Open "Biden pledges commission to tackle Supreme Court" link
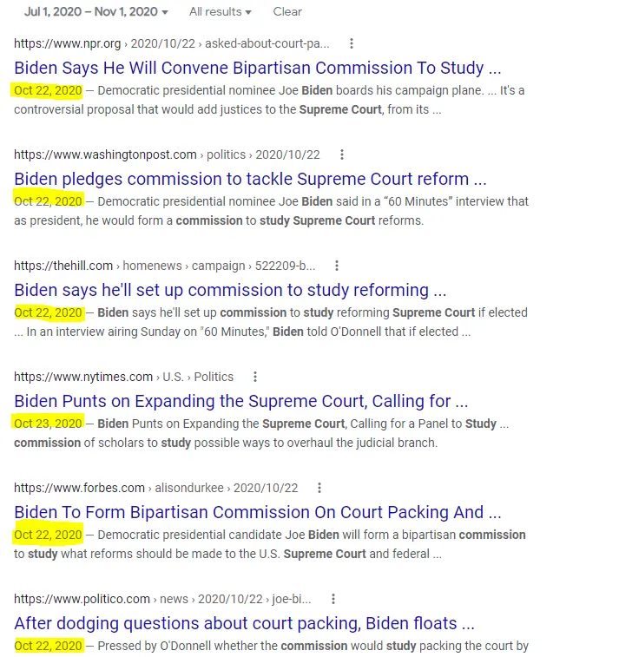 [250, 179]
